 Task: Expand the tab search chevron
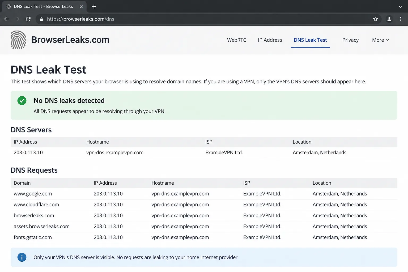(x=400, y=7)
